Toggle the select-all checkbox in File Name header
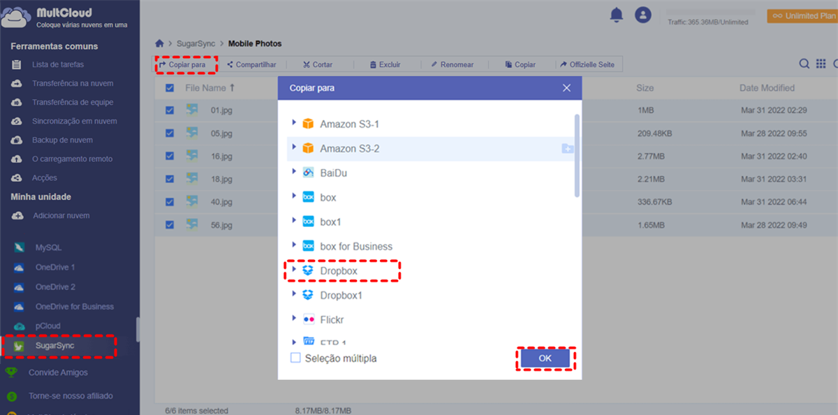Viewport: 838px width, 415px height. (170, 88)
